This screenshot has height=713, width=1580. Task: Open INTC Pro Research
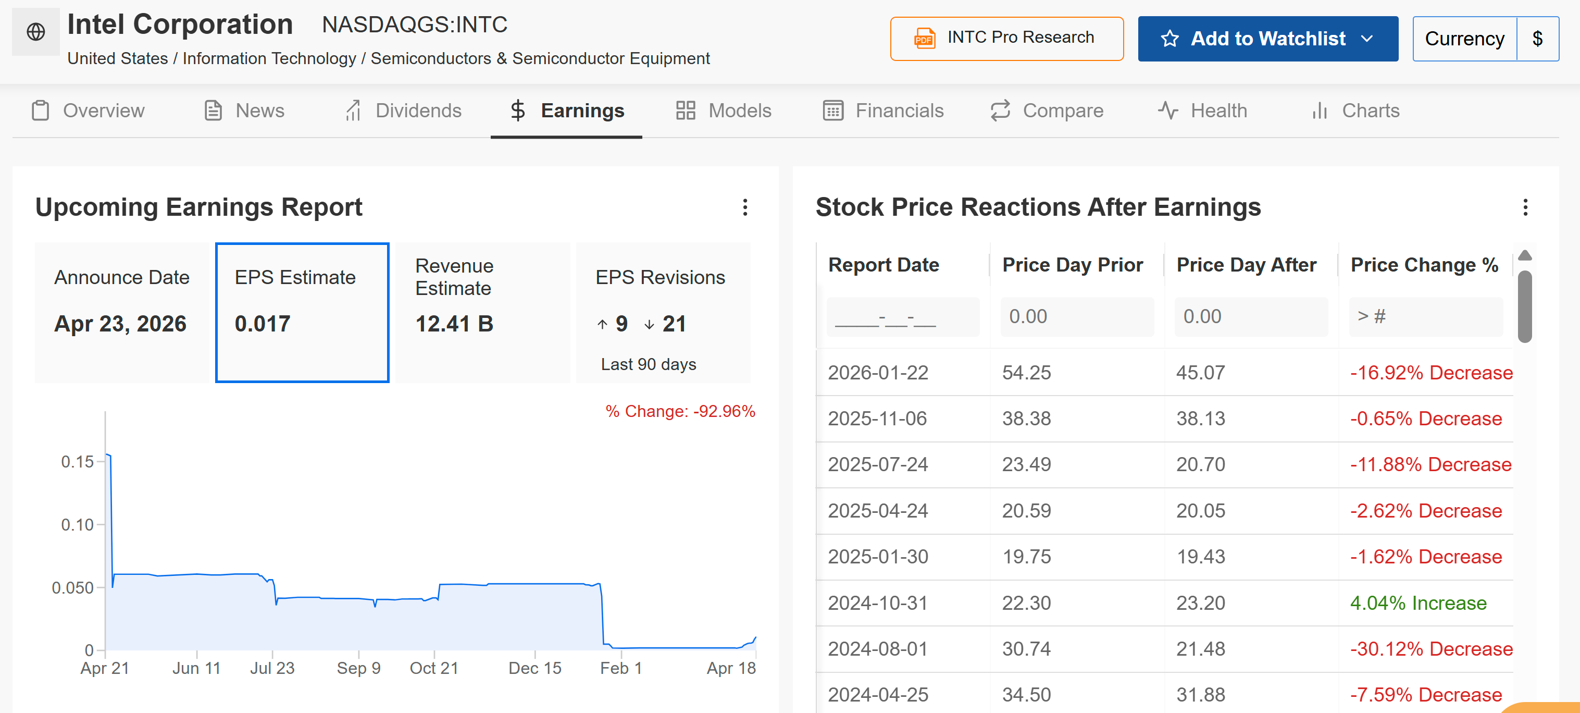(x=1006, y=38)
